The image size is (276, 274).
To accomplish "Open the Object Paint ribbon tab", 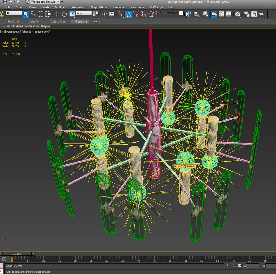I will click(x=58, y=21).
